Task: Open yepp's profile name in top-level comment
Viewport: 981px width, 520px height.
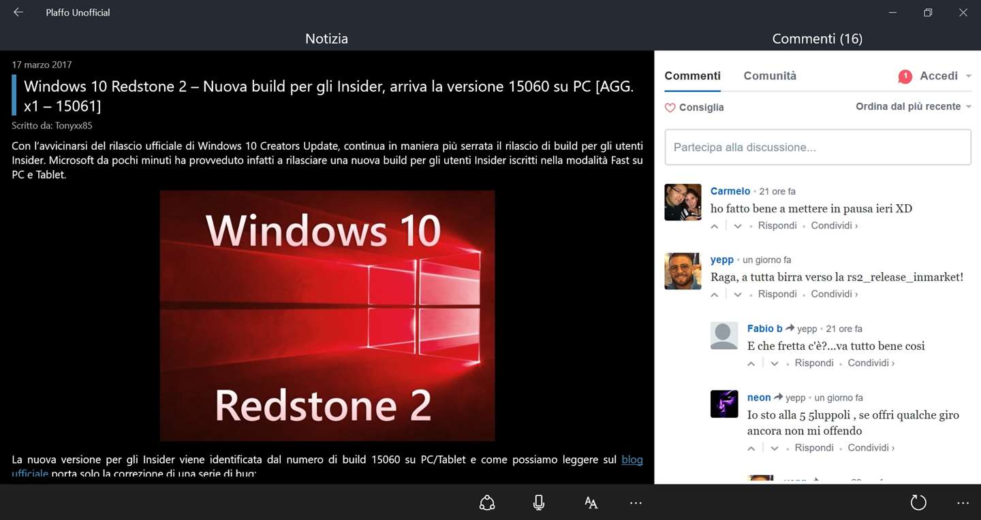Action: click(x=722, y=260)
